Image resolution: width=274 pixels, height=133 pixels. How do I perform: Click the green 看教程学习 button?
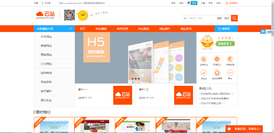point(225,44)
